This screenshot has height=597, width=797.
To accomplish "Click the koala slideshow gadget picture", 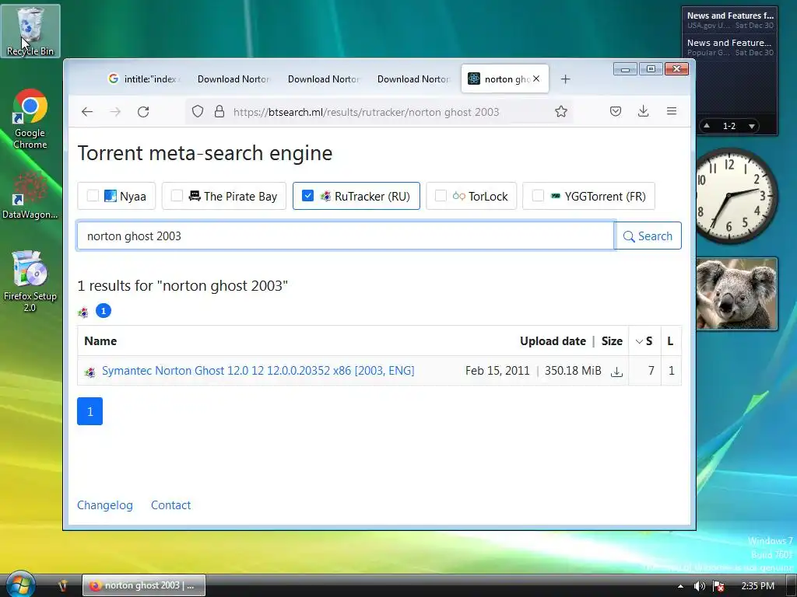I will click(736, 294).
